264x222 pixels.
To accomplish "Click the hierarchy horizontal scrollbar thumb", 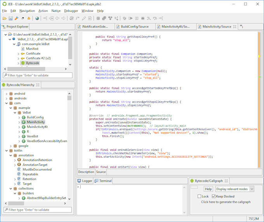I will (16, 203).
